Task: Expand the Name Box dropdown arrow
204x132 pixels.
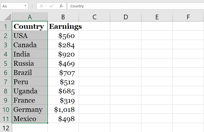Action: [x=26, y=6]
